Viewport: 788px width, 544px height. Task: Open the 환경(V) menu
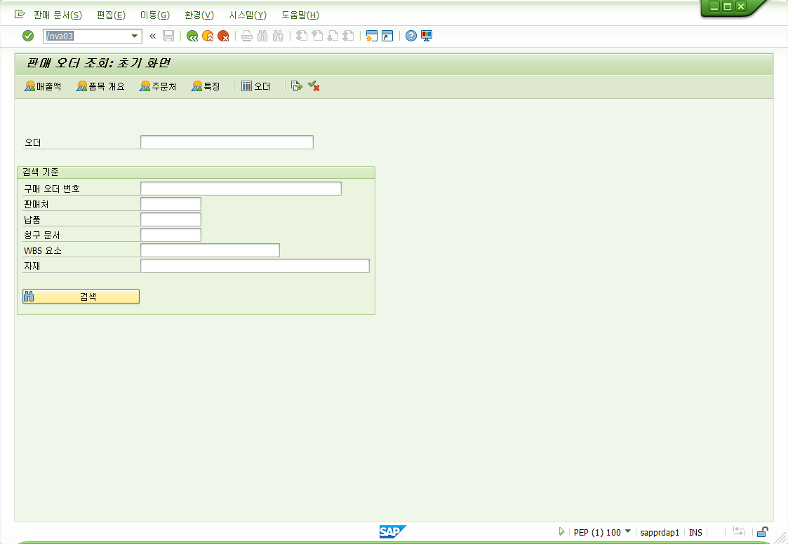199,15
